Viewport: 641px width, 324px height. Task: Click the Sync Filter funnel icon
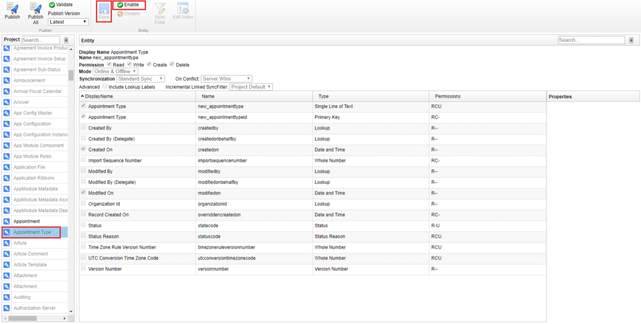(x=160, y=9)
